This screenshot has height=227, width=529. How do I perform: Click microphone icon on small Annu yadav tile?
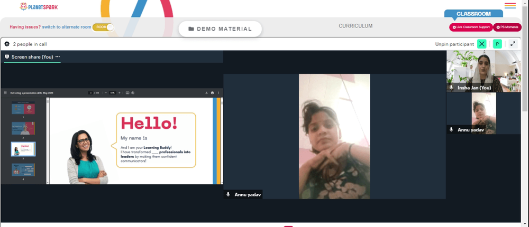451,130
